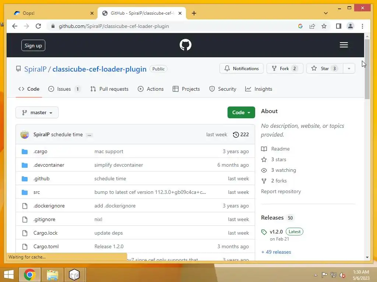Open a new browser tab

[194, 13]
